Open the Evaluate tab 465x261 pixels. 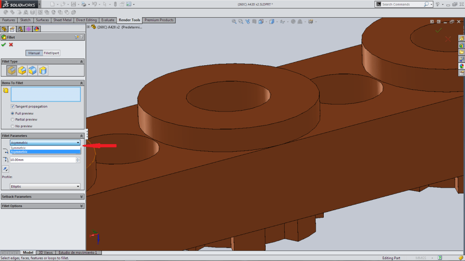[x=108, y=20]
